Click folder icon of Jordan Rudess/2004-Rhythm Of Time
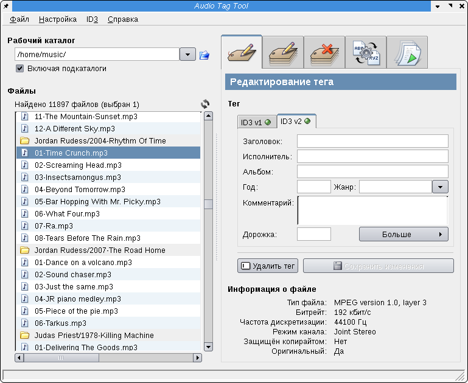The height and width of the screenshot is (383, 468). click(24, 140)
